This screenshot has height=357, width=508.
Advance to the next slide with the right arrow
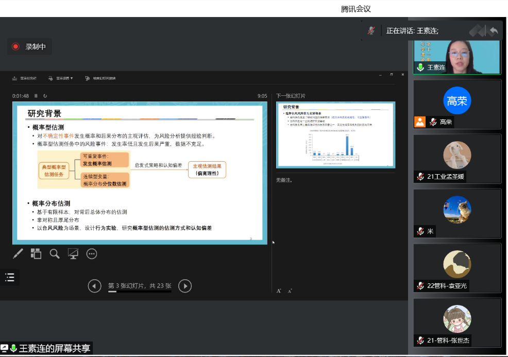(185, 286)
